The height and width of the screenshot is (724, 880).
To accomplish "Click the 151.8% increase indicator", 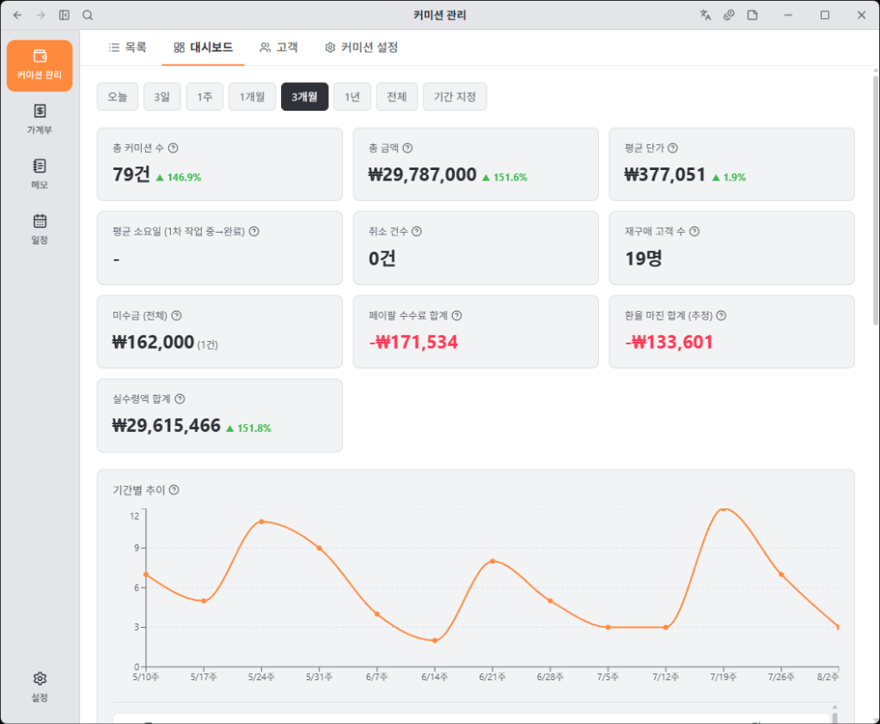I will pos(248,429).
